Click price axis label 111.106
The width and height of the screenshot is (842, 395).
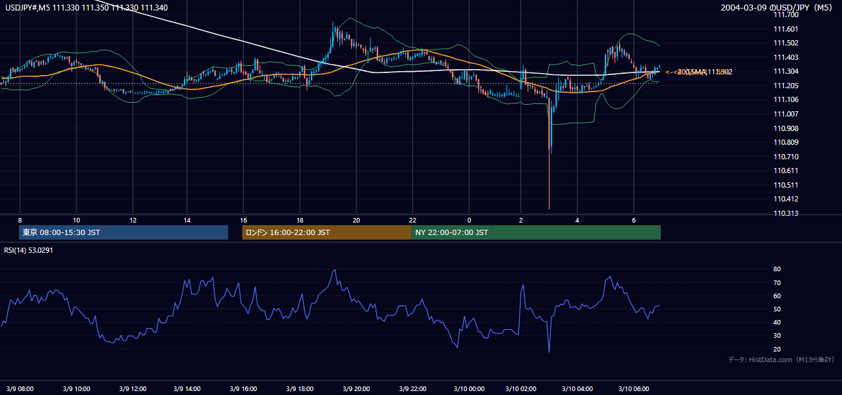(x=785, y=100)
